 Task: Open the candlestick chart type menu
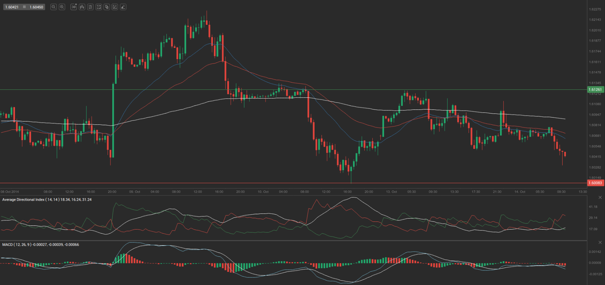82,7
